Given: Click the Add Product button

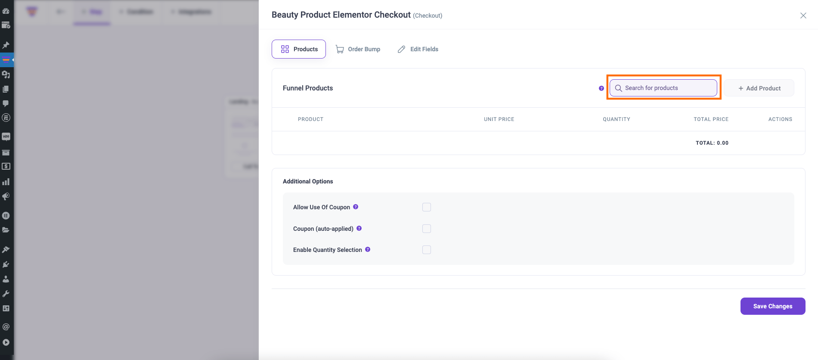Looking at the screenshot, I should (x=759, y=88).
